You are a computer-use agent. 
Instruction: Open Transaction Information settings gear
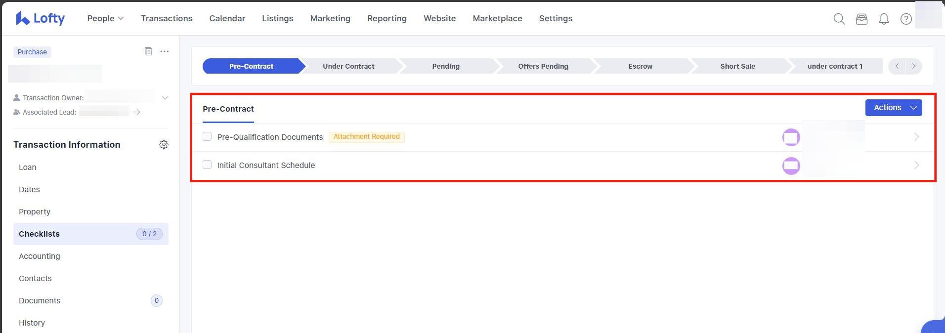(x=164, y=144)
